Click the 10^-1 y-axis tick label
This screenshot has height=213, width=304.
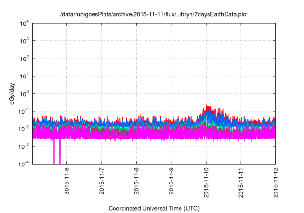tap(24, 111)
